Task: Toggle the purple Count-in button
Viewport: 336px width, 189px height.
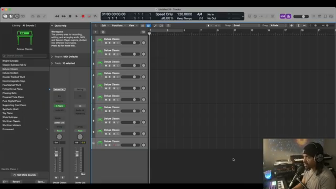Action: tap(282, 16)
